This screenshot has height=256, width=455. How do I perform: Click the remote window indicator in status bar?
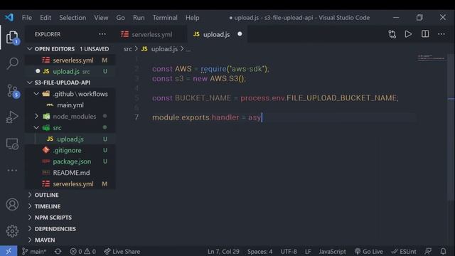pyautogui.click(x=9, y=251)
